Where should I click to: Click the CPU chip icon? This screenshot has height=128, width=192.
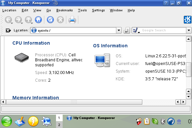point(22,58)
